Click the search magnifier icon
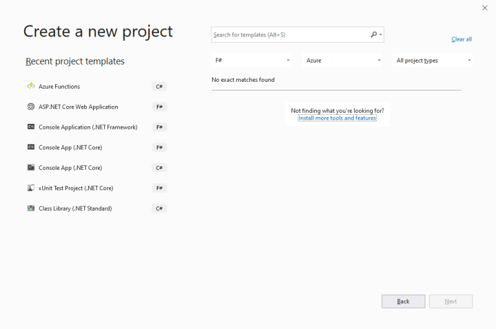Viewport: 496px width, 329px height. point(374,35)
